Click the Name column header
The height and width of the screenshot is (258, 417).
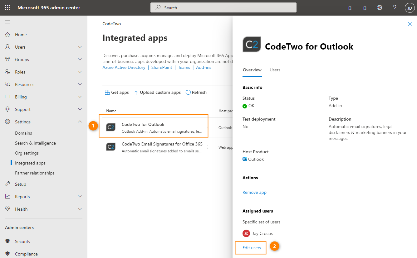[x=111, y=111]
